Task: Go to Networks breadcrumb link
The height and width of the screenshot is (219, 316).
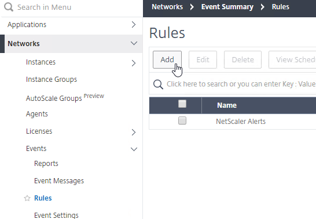Action: click(167, 7)
